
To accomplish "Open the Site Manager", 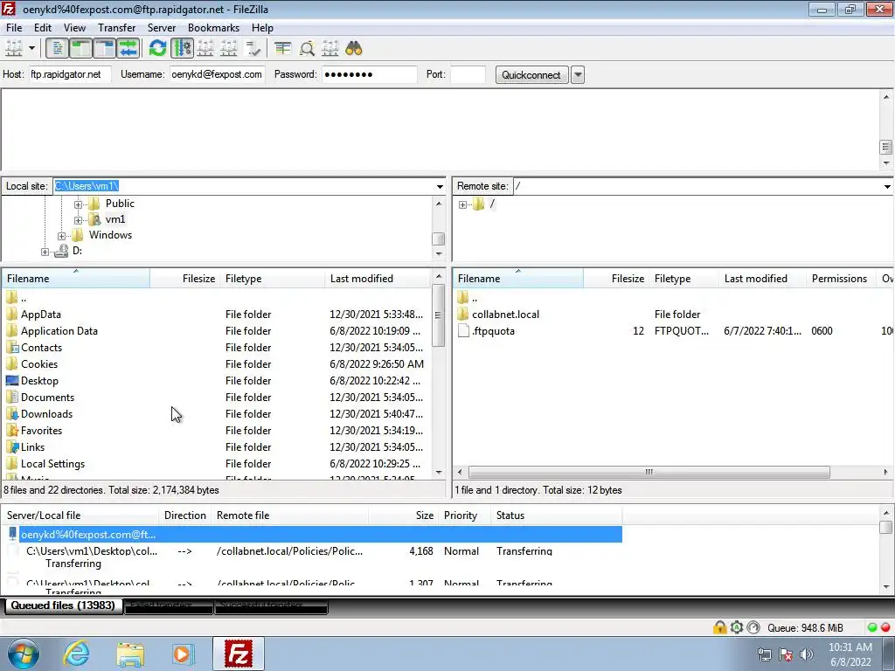I will pos(14,49).
